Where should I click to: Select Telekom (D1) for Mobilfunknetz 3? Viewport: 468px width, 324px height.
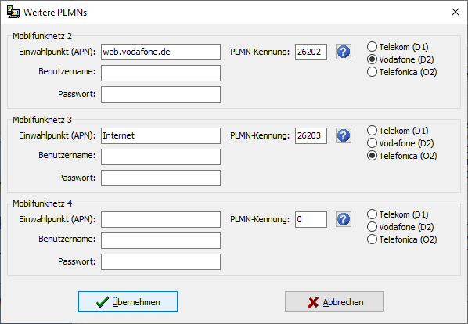click(398, 131)
